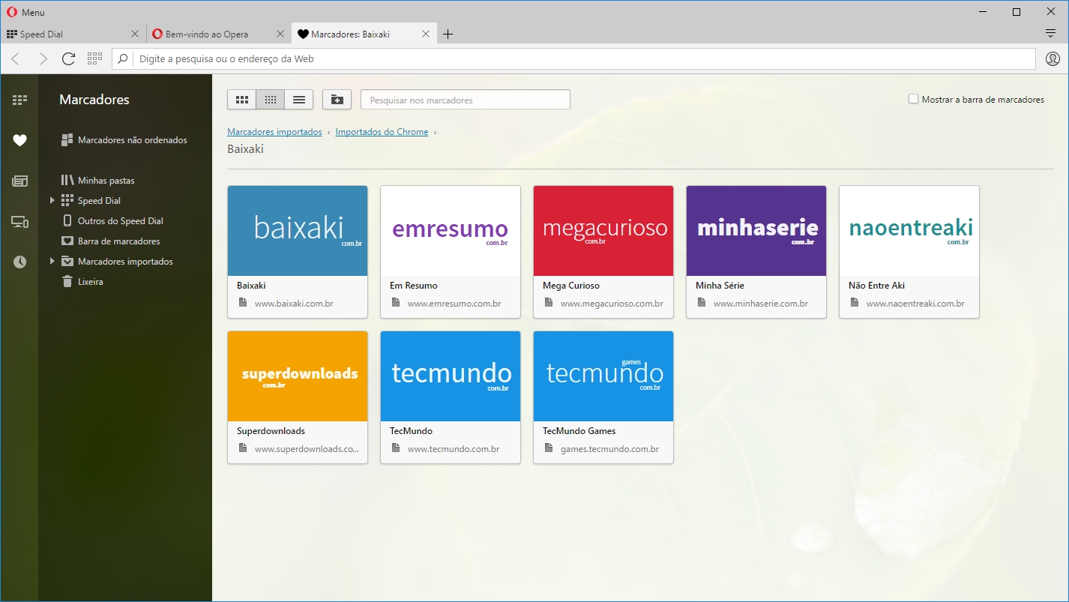Click the address bar search field

573,58
